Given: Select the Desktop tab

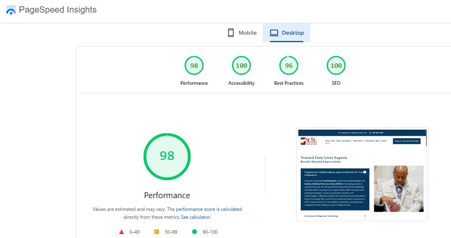Looking at the screenshot, I should click(286, 33).
